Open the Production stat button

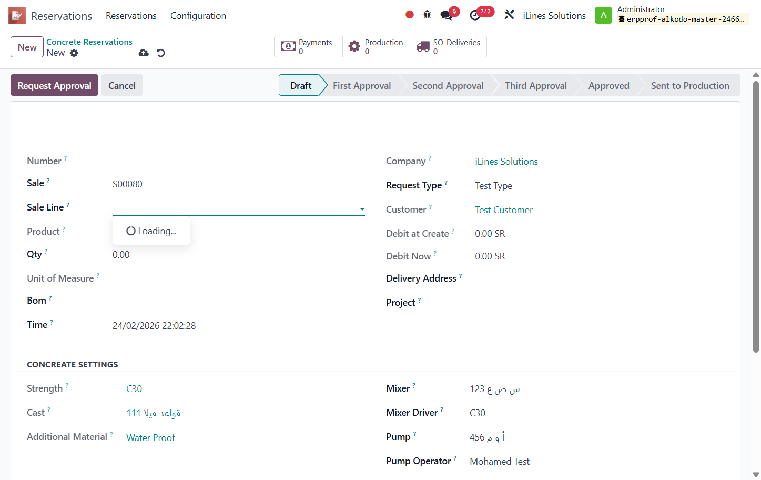pyautogui.click(x=377, y=46)
